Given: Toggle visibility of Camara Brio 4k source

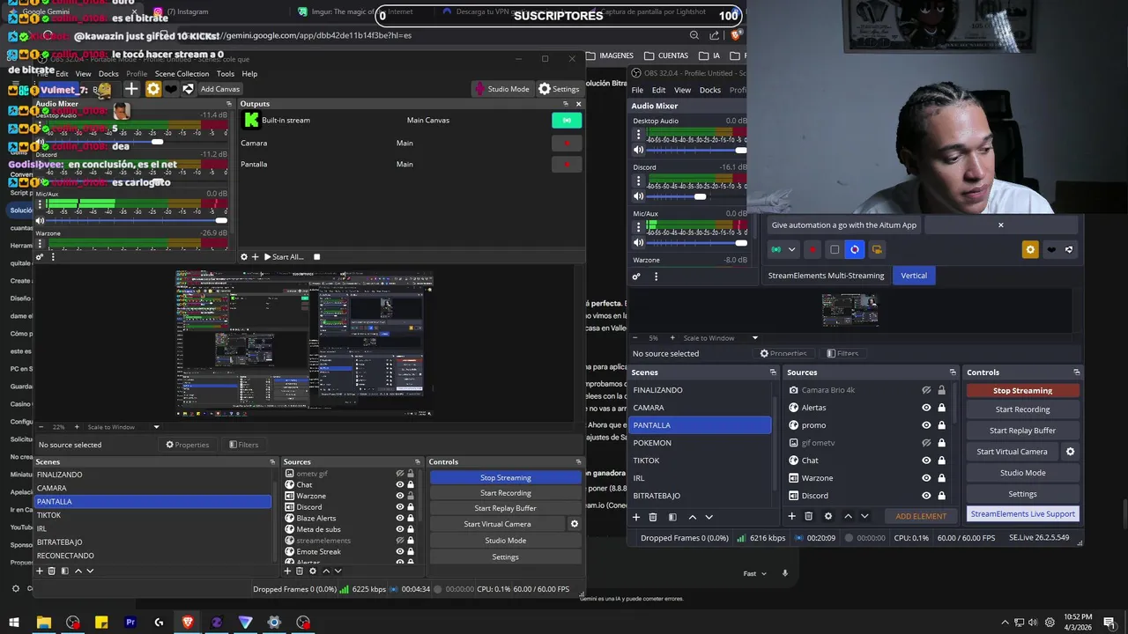Looking at the screenshot, I should (x=926, y=390).
